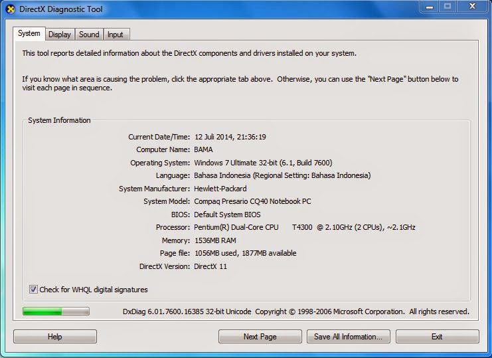The image size is (492, 358).
Task: Click the Computer Name value BAMA
Action: coord(203,149)
